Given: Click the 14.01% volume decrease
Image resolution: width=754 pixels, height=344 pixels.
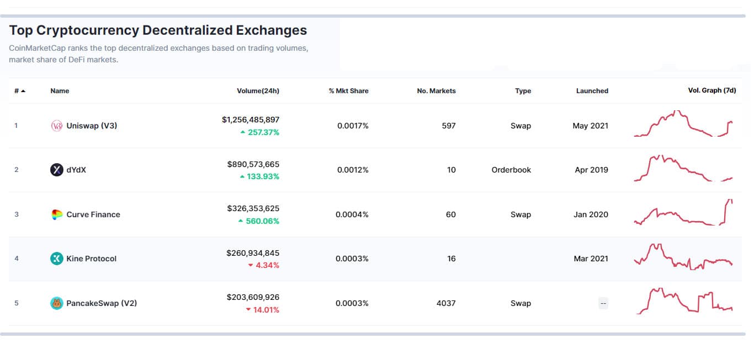Looking at the screenshot, I should [263, 310].
